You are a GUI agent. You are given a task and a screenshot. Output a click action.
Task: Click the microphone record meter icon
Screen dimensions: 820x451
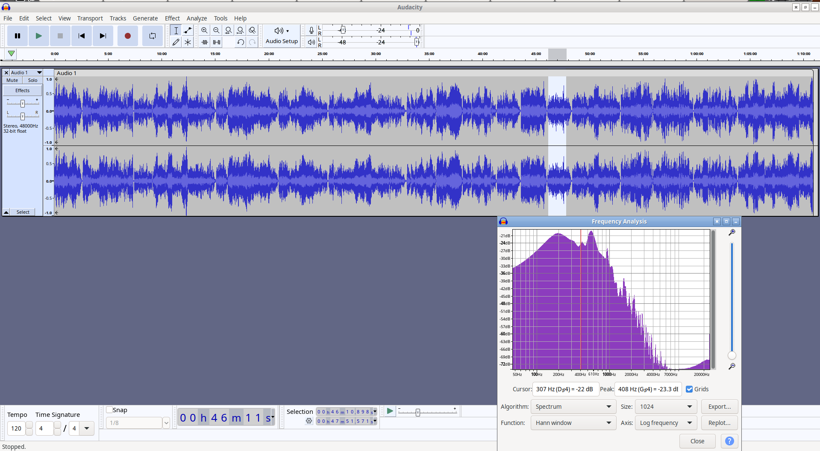(x=312, y=30)
